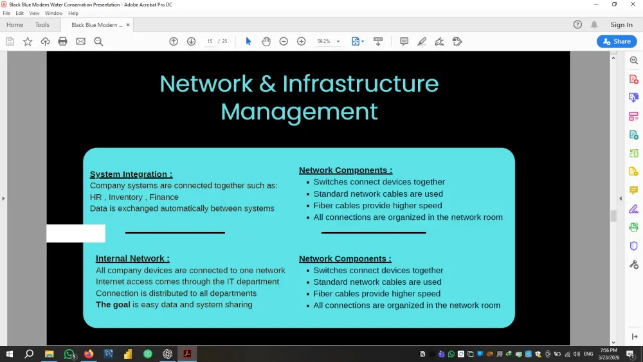
Task: Open the Windows notification center icon
Action: pyautogui.click(x=630, y=354)
